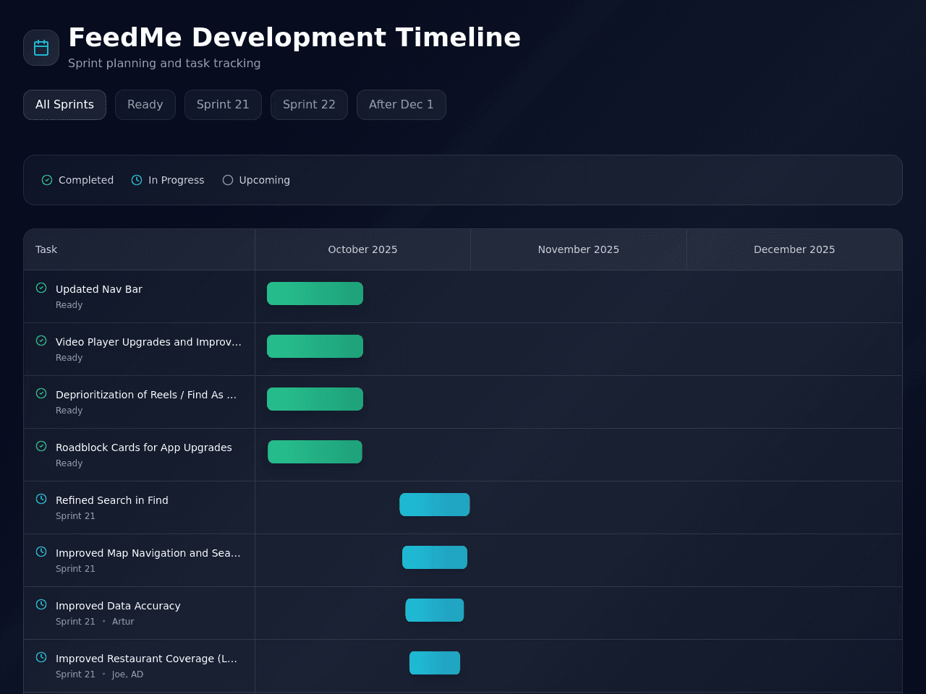
Task: Click completed check icon for Deprioritization of Reels
Action: pyautogui.click(x=41, y=393)
